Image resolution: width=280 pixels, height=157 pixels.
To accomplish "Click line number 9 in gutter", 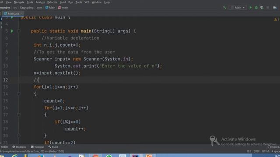I will [7, 59].
